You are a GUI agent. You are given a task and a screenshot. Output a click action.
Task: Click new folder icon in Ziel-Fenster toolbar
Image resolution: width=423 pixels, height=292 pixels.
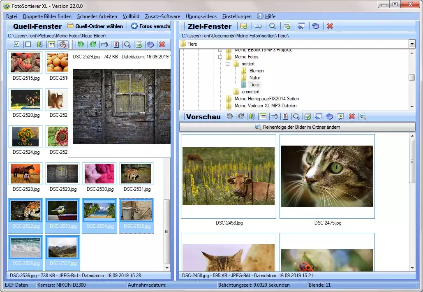point(244,26)
